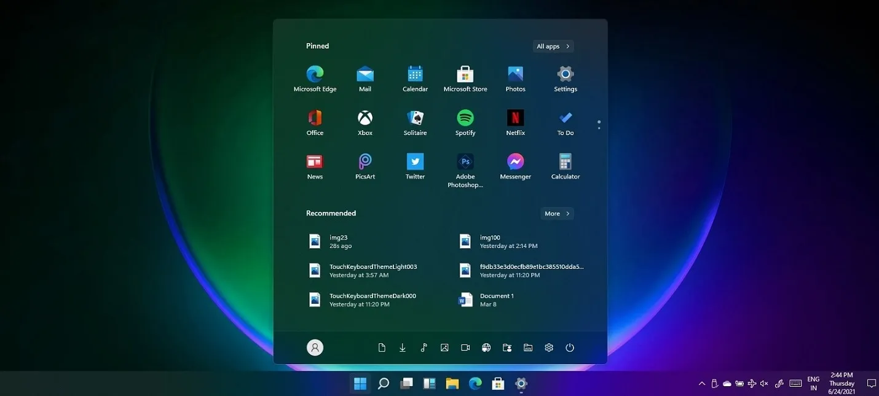Switch input language ENG IN
The width and height of the screenshot is (879, 396).
813,384
